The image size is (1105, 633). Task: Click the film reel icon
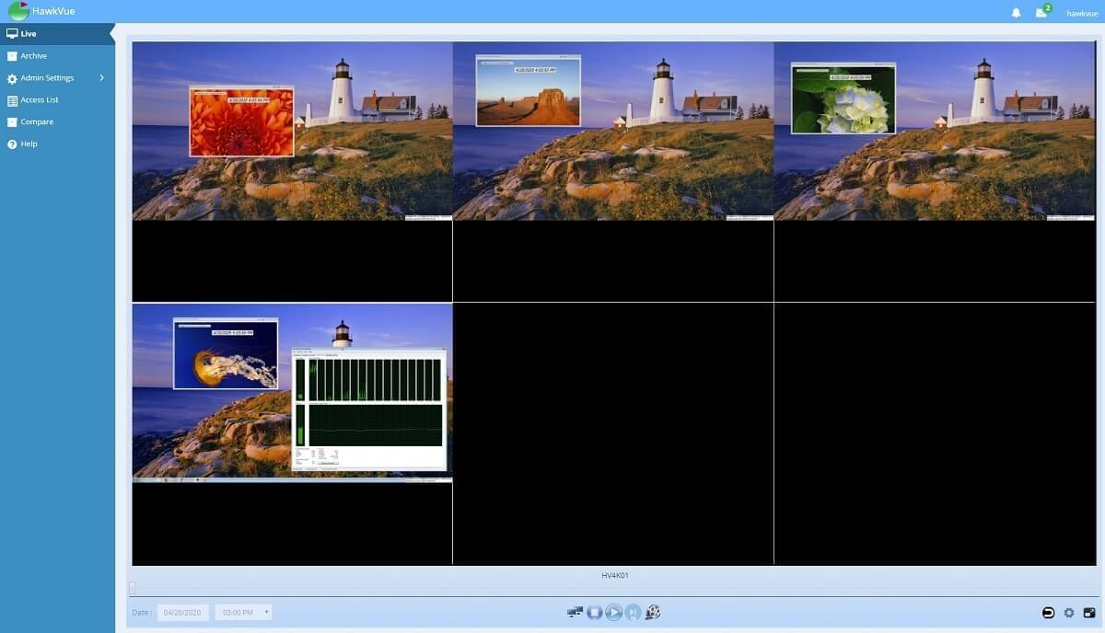coord(654,613)
